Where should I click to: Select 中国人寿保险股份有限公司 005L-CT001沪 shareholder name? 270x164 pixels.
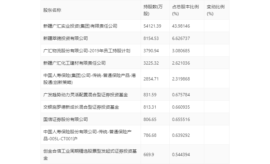pos(87,135)
